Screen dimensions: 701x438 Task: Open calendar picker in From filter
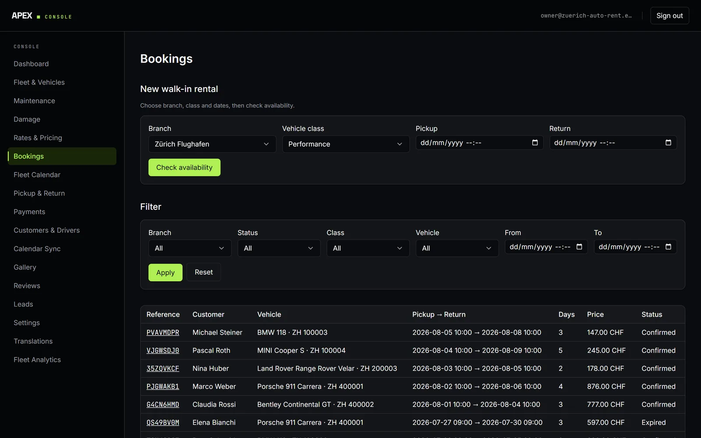(x=579, y=247)
